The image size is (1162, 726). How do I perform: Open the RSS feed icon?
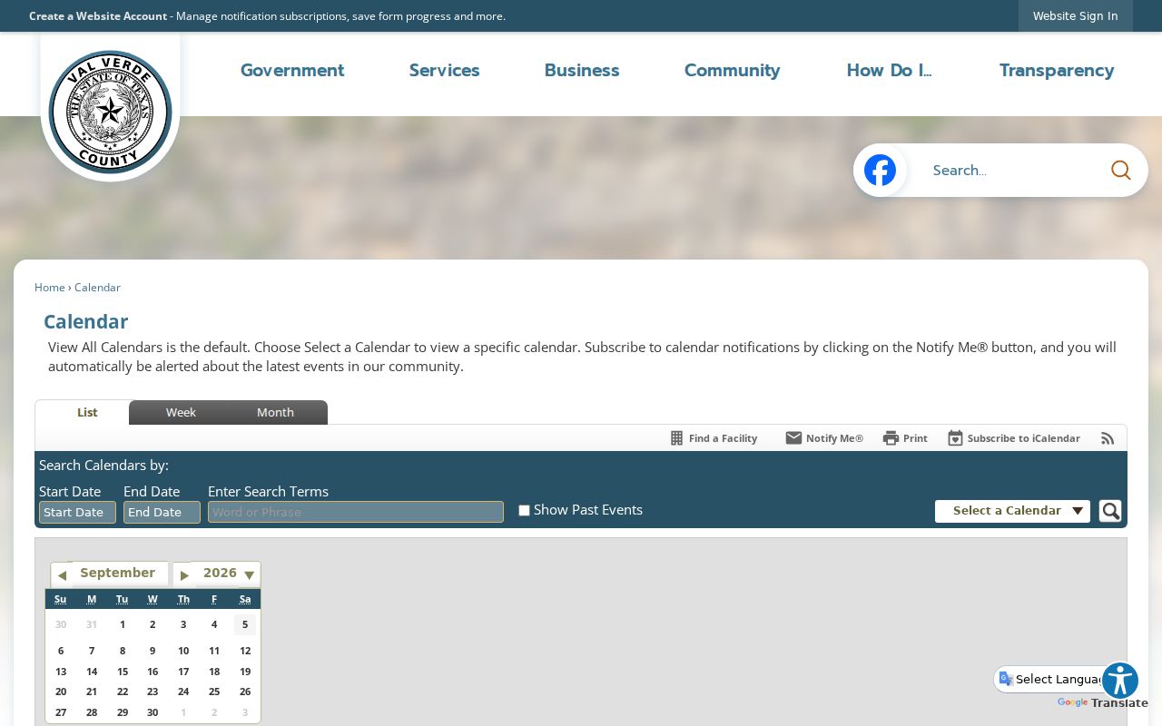[x=1108, y=438]
